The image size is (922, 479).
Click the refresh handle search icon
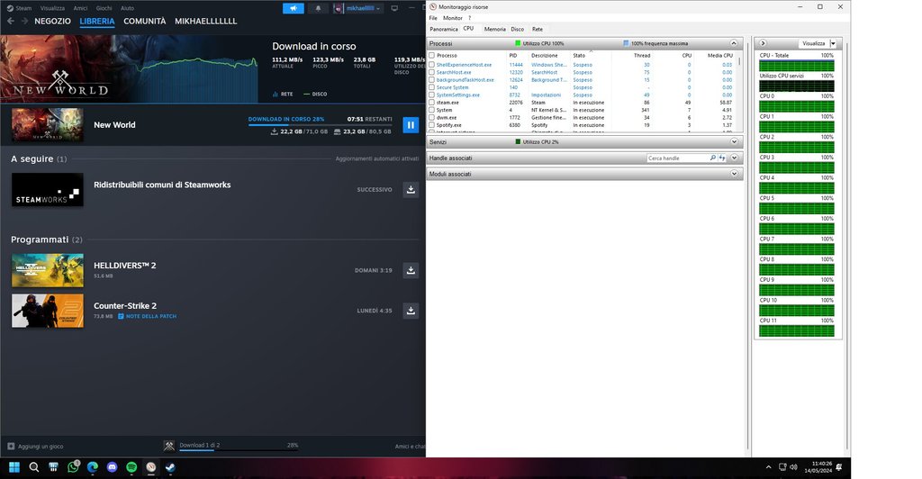point(722,158)
